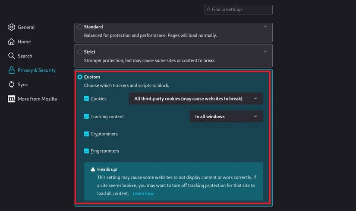
Task: Open the third-party cookies dropdown
Action: (x=195, y=98)
